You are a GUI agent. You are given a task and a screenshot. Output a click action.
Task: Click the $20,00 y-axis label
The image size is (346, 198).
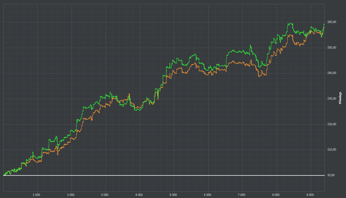(x=332, y=124)
